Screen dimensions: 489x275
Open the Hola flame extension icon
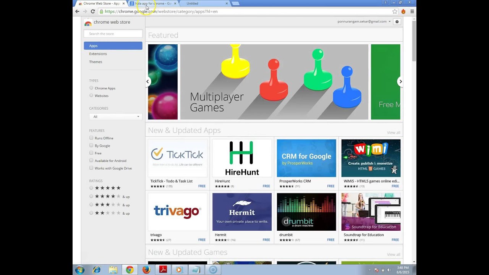click(x=403, y=11)
